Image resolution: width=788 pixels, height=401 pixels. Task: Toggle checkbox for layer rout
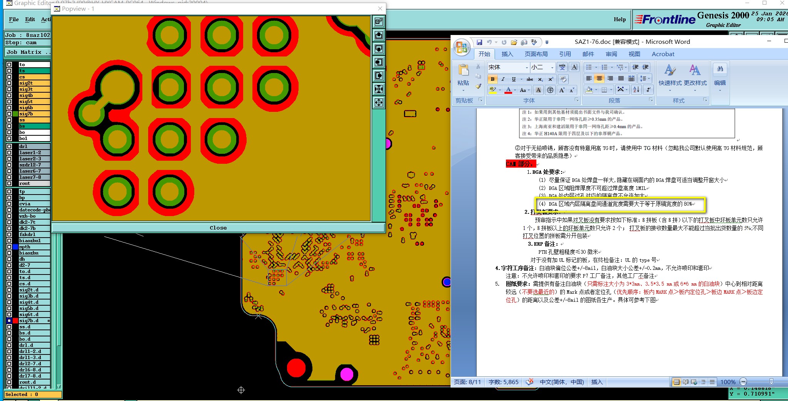pos(9,183)
